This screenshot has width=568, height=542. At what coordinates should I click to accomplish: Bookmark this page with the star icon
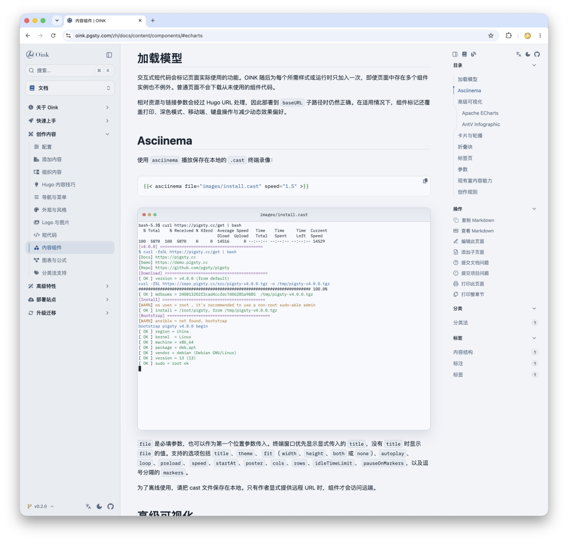pos(491,36)
